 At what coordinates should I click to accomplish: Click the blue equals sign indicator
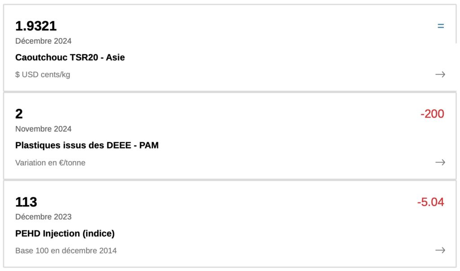(441, 26)
